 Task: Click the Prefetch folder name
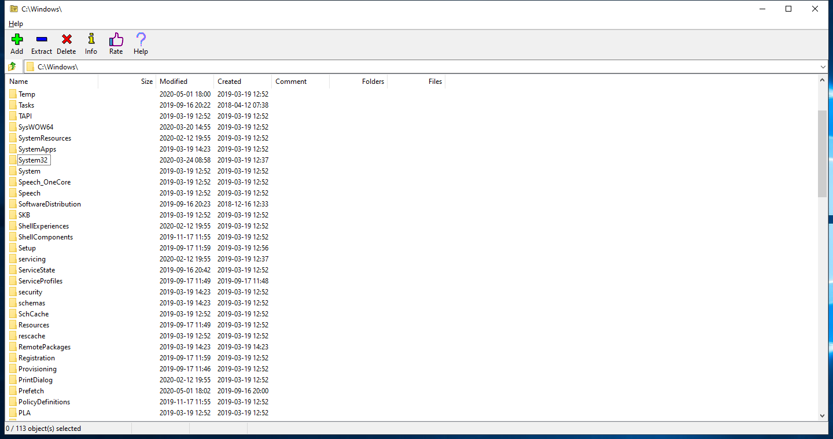tap(31, 391)
